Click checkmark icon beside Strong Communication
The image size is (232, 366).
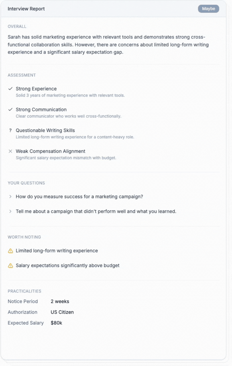click(x=10, y=109)
